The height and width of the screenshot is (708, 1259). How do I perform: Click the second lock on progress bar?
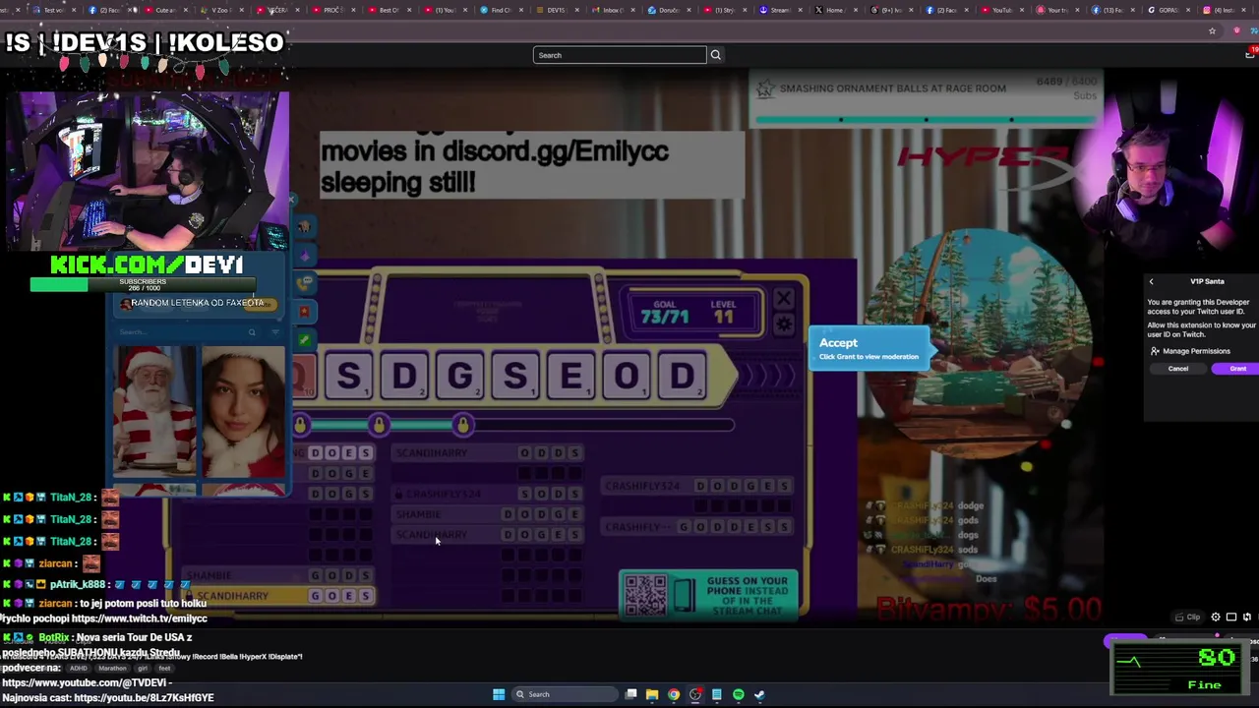(x=379, y=424)
